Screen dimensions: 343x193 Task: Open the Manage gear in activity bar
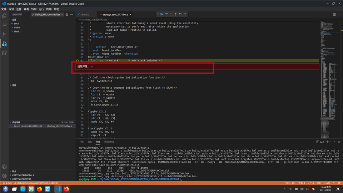4,176
